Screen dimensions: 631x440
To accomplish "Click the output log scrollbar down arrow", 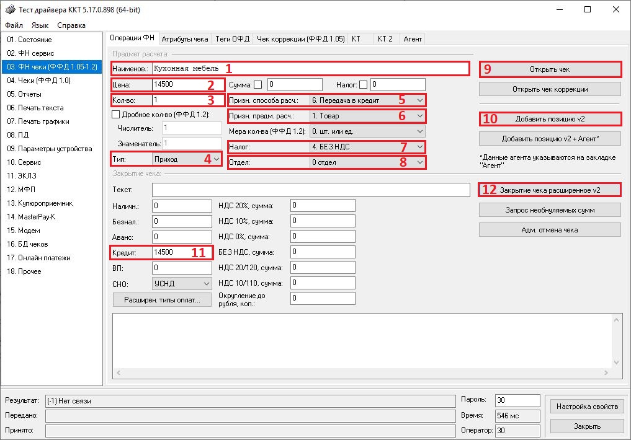I will (x=616, y=362).
